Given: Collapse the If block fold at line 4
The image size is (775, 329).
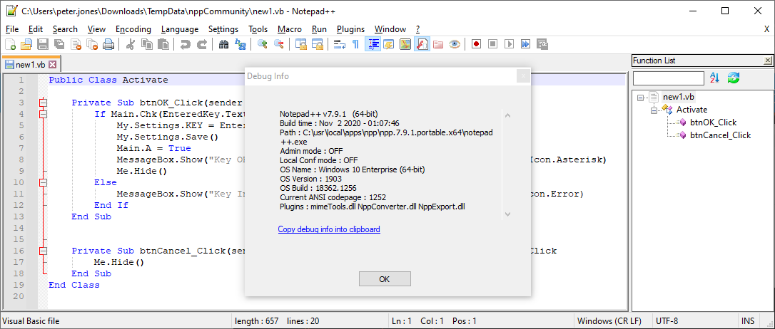Looking at the screenshot, I should tap(44, 114).
